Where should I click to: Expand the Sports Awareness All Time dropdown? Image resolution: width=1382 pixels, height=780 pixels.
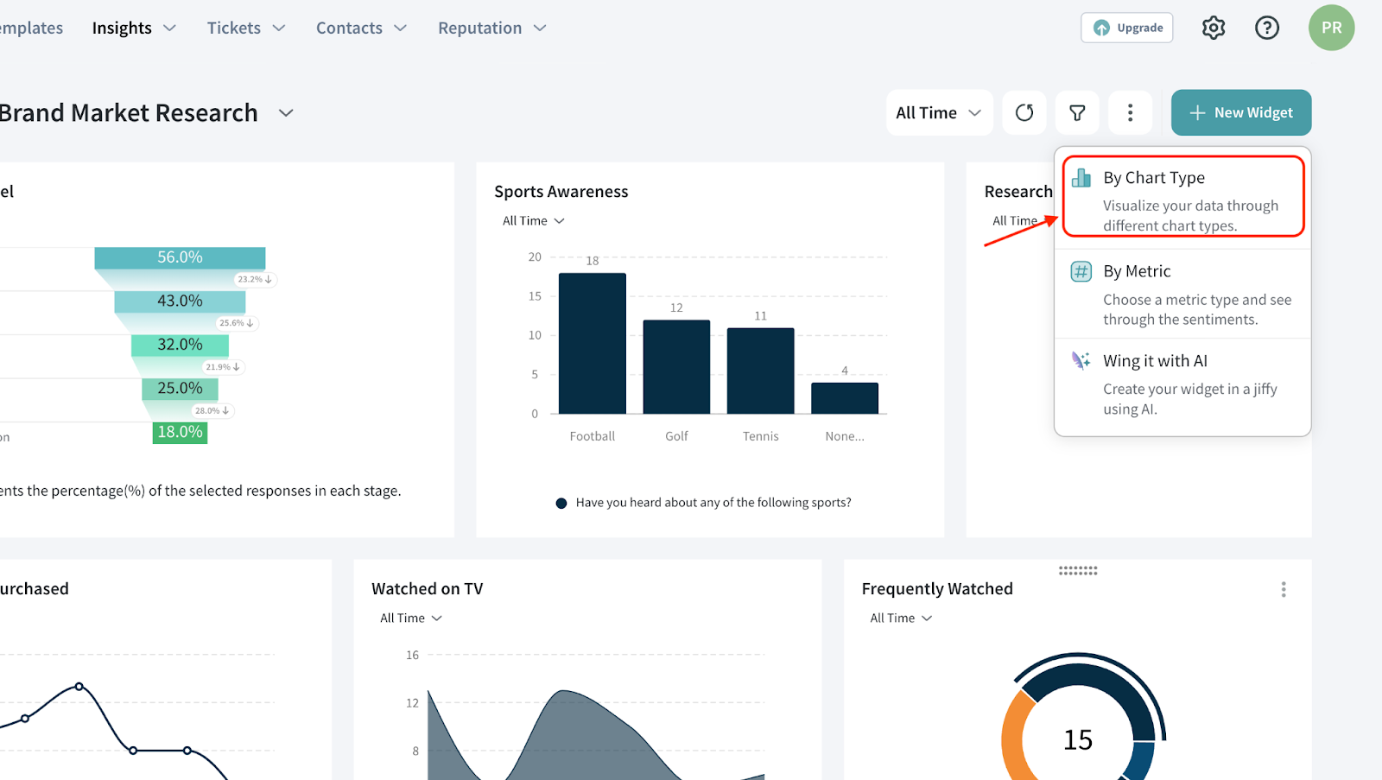coord(534,221)
